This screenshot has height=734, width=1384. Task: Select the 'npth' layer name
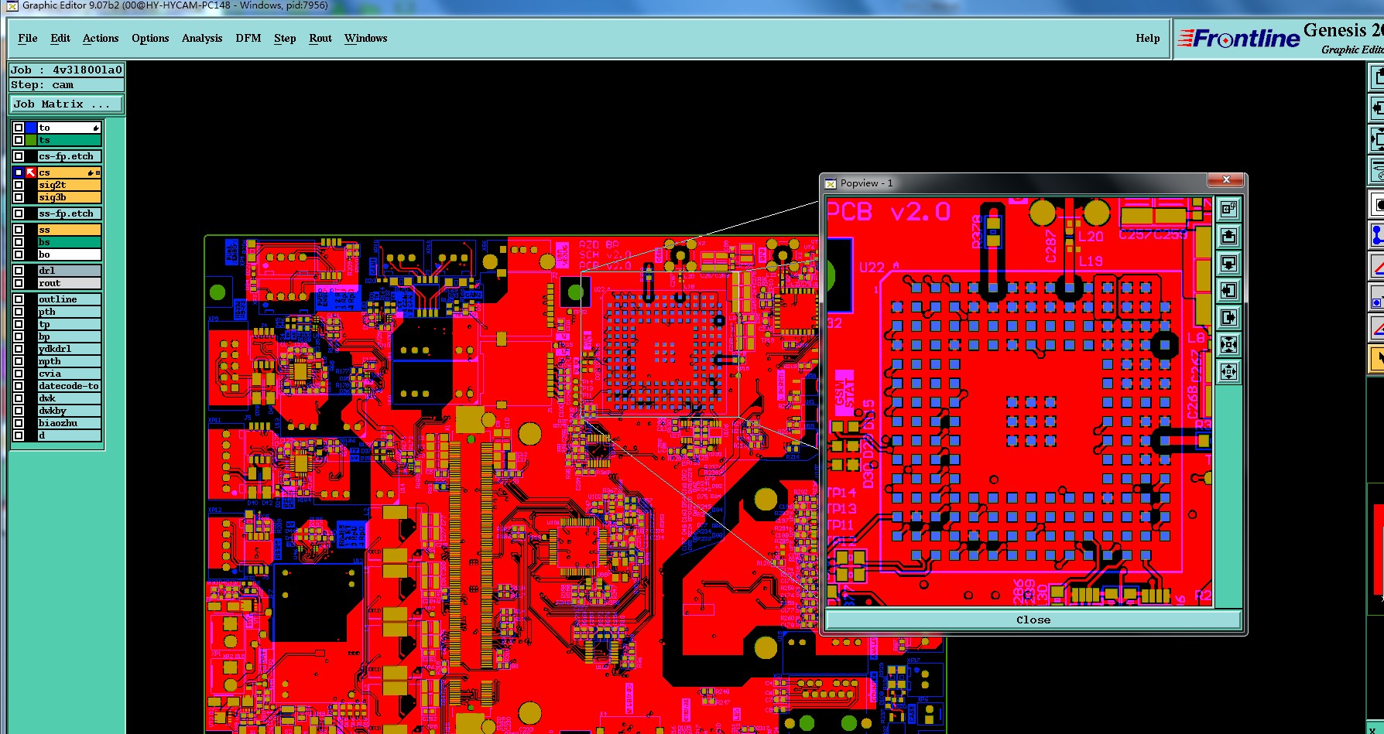coord(69,361)
